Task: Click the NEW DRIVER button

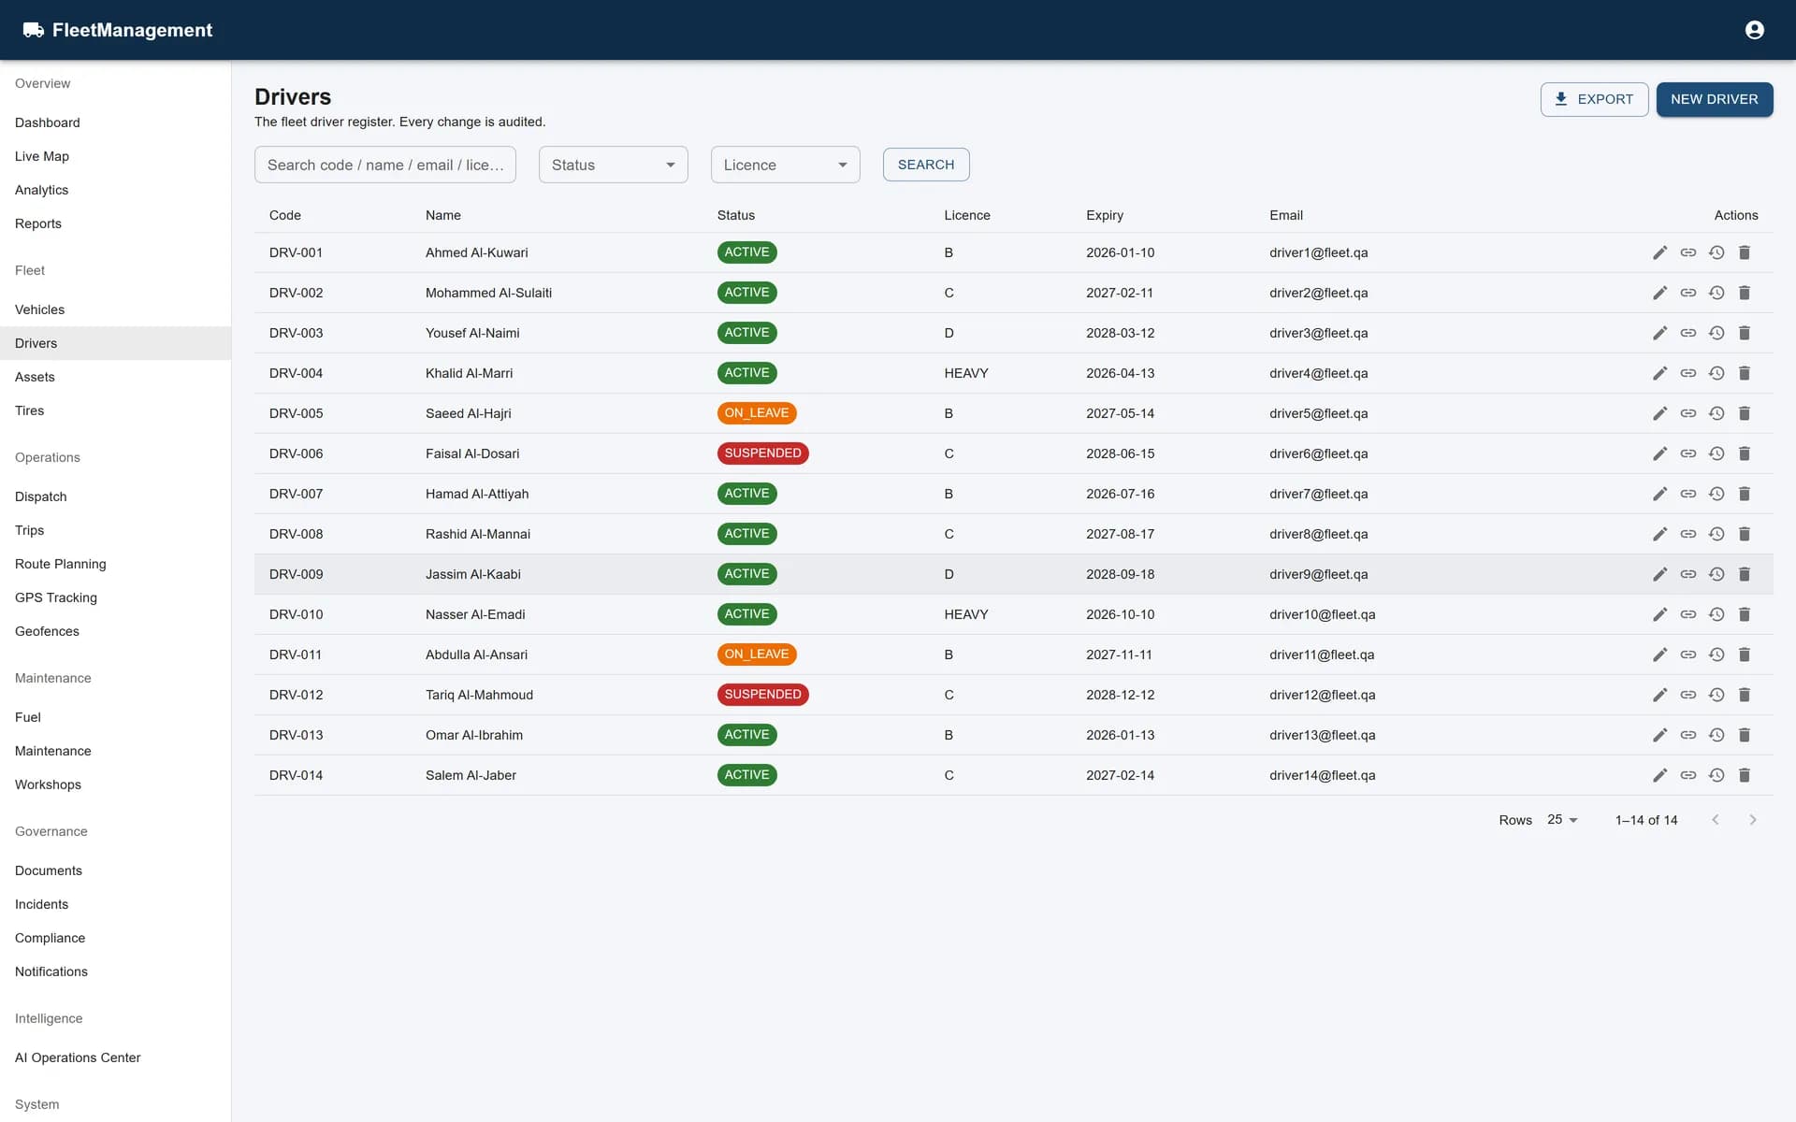Action: coord(1715,99)
